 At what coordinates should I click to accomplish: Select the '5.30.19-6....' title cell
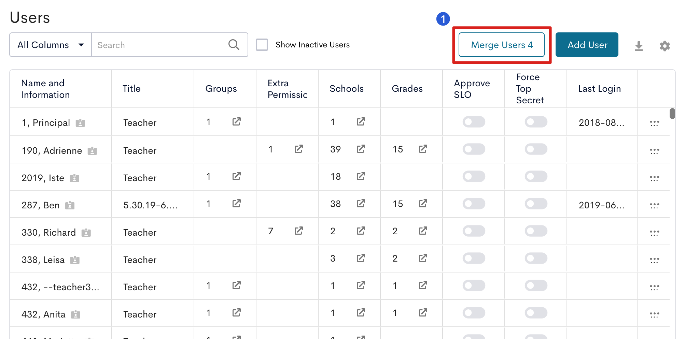pyautogui.click(x=152, y=204)
